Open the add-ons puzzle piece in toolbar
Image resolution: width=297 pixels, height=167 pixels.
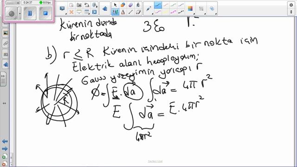pyautogui.click(x=105, y=8)
